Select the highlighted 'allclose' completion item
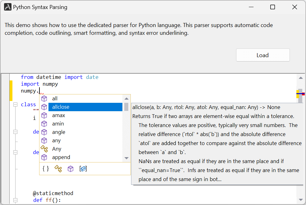 click(85, 107)
